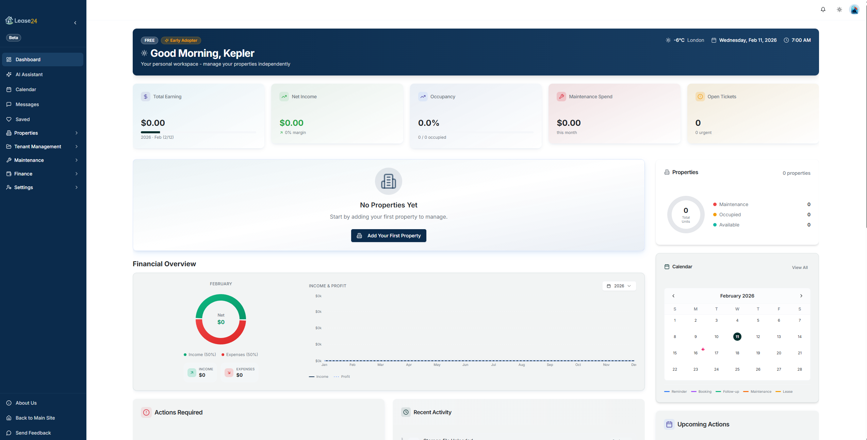Viewport: 867px width, 440px height.
Task: Click View All on the Calendar panel
Action: pyautogui.click(x=800, y=267)
